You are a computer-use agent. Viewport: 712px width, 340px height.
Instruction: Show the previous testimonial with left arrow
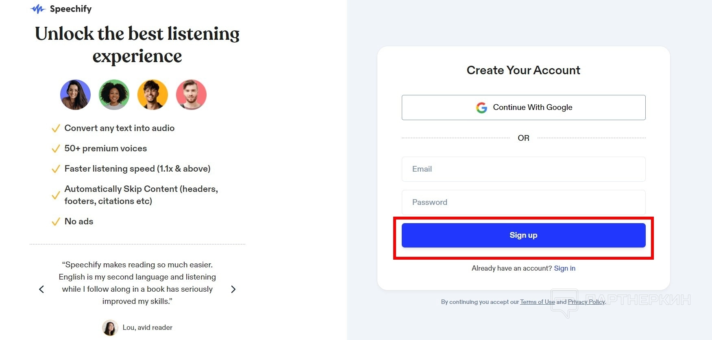coord(41,289)
